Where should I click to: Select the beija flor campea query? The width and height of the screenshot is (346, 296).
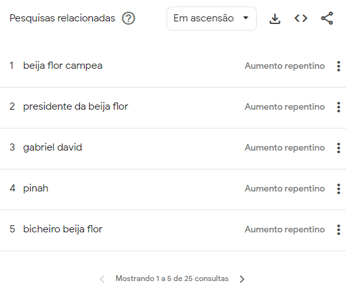[x=62, y=66]
